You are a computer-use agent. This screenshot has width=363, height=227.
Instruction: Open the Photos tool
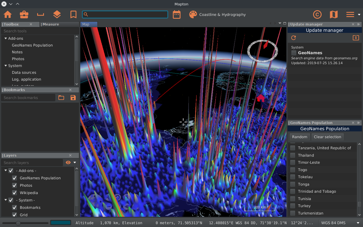pyautogui.click(x=18, y=59)
